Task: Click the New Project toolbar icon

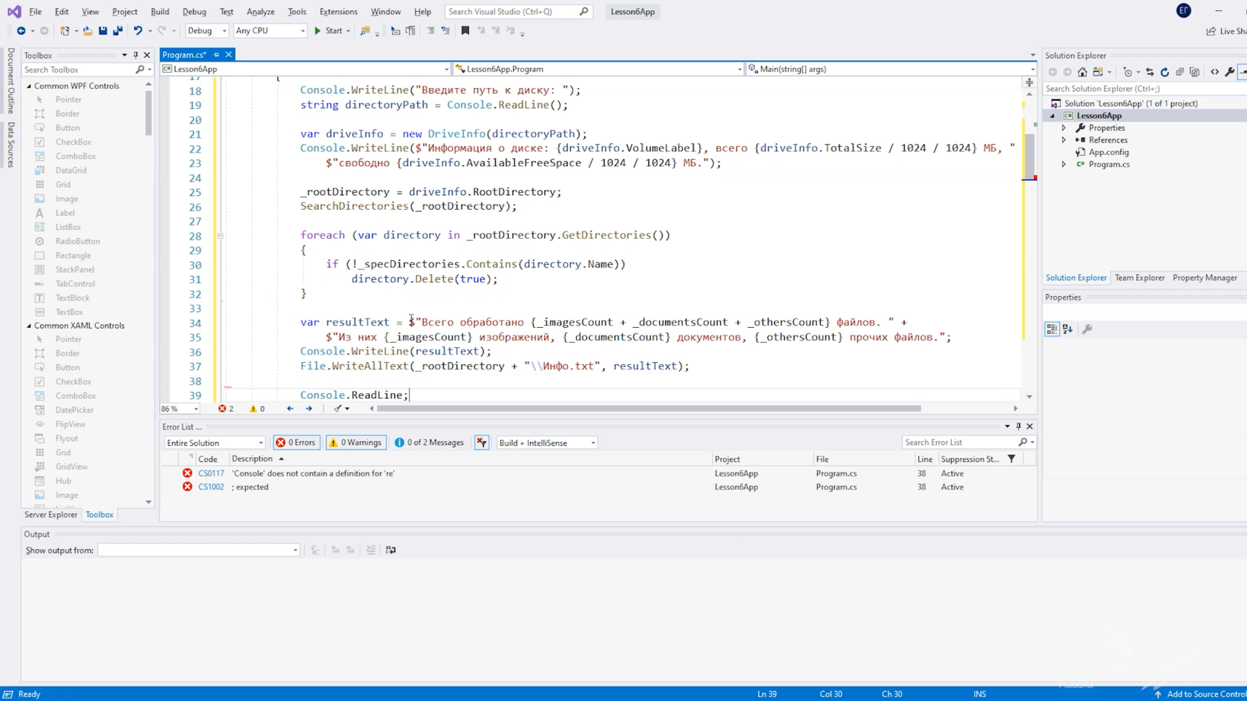Action: [x=65, y=30]
